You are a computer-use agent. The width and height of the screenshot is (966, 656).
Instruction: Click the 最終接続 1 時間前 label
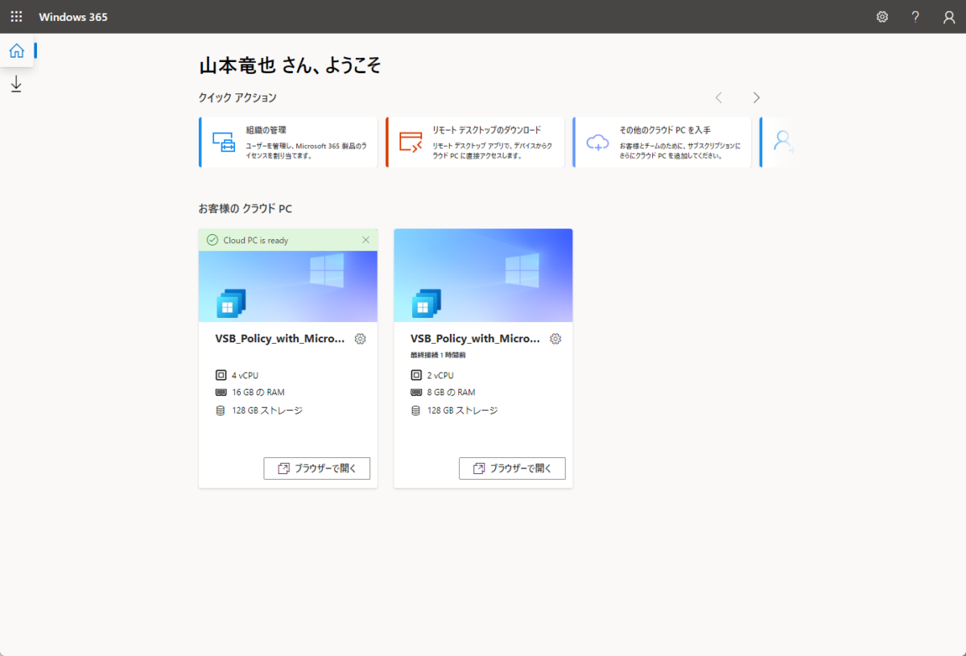pyautogui.click(x=438, y=355)
